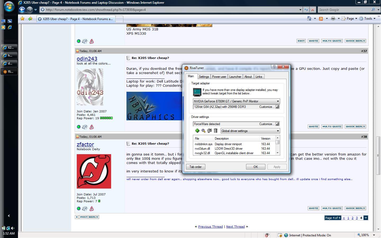Select the nvd3dum.dll row in file list
This screenshot has width=381, height=238.
pyautogui.click(x=234, y=149)
